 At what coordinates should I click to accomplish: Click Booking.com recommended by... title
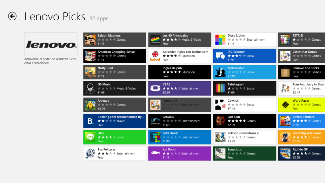pos(121,117)
